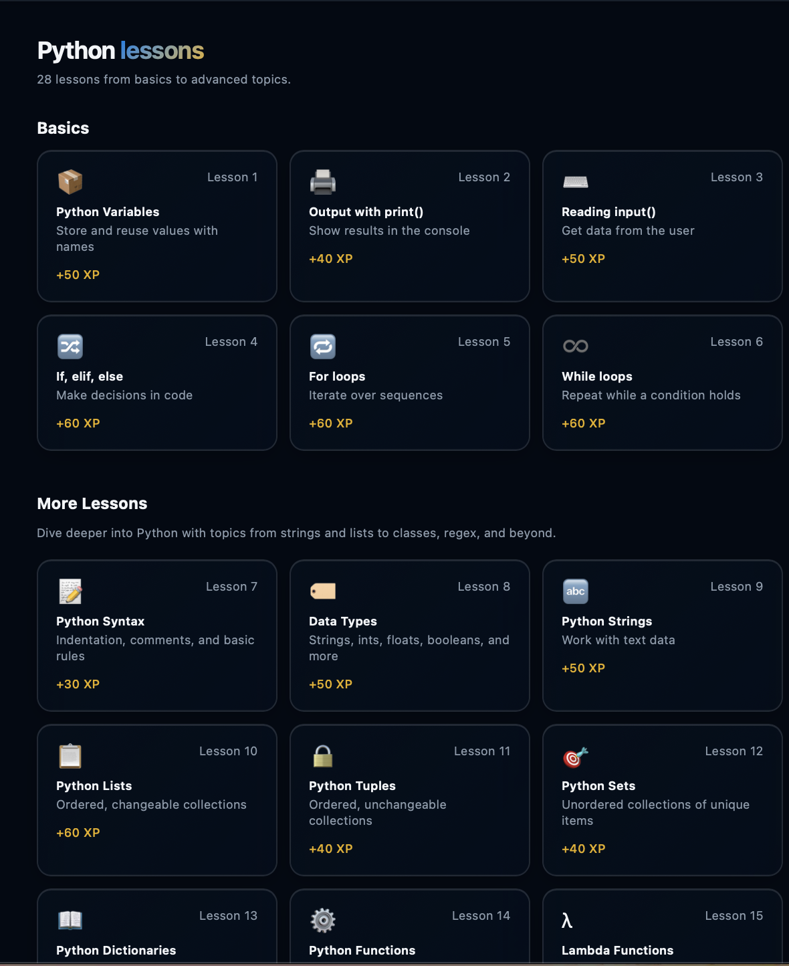The height and width of the screenshot is (966, 789).
Task: Click the 'Lesson 13' label
Action: tap(228, 916)
